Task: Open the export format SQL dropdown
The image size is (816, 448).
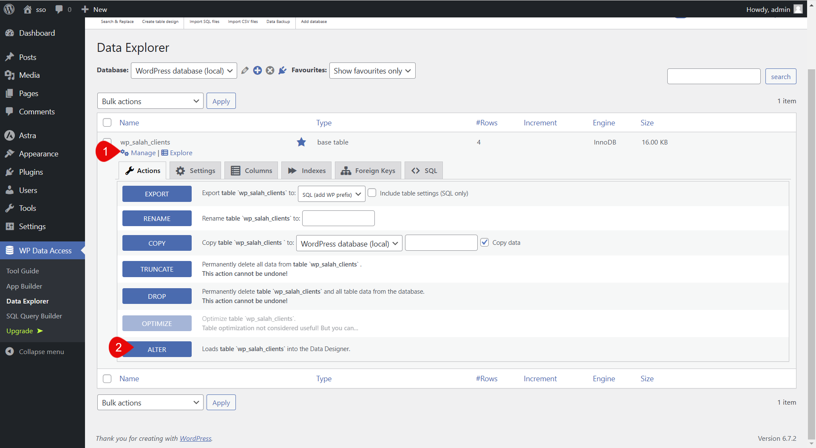Action: pos(331,194)
